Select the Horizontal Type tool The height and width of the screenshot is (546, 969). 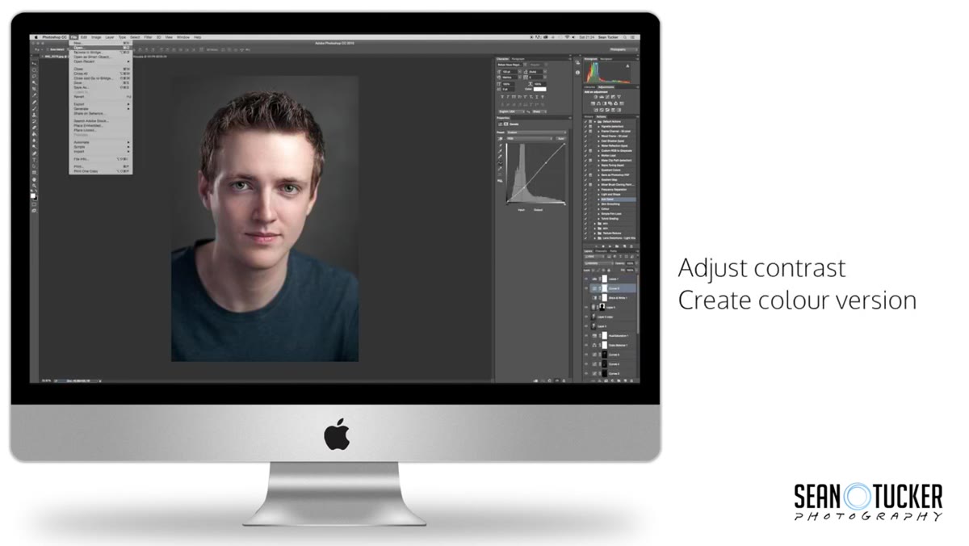tap(34, 159)
